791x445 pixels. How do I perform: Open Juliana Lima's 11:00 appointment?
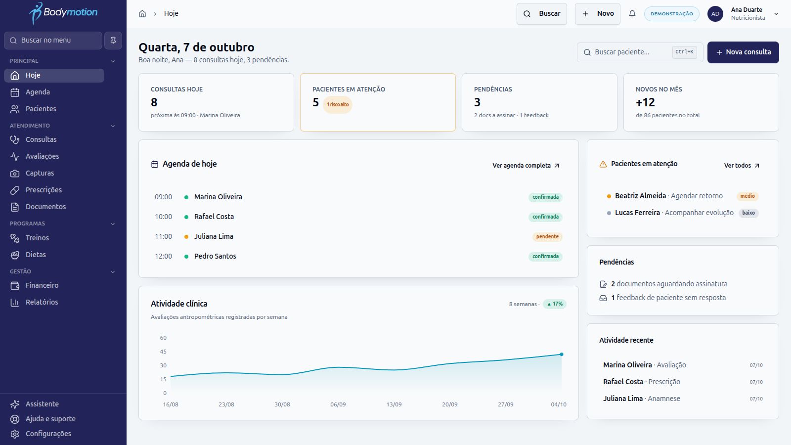point(358,236)
